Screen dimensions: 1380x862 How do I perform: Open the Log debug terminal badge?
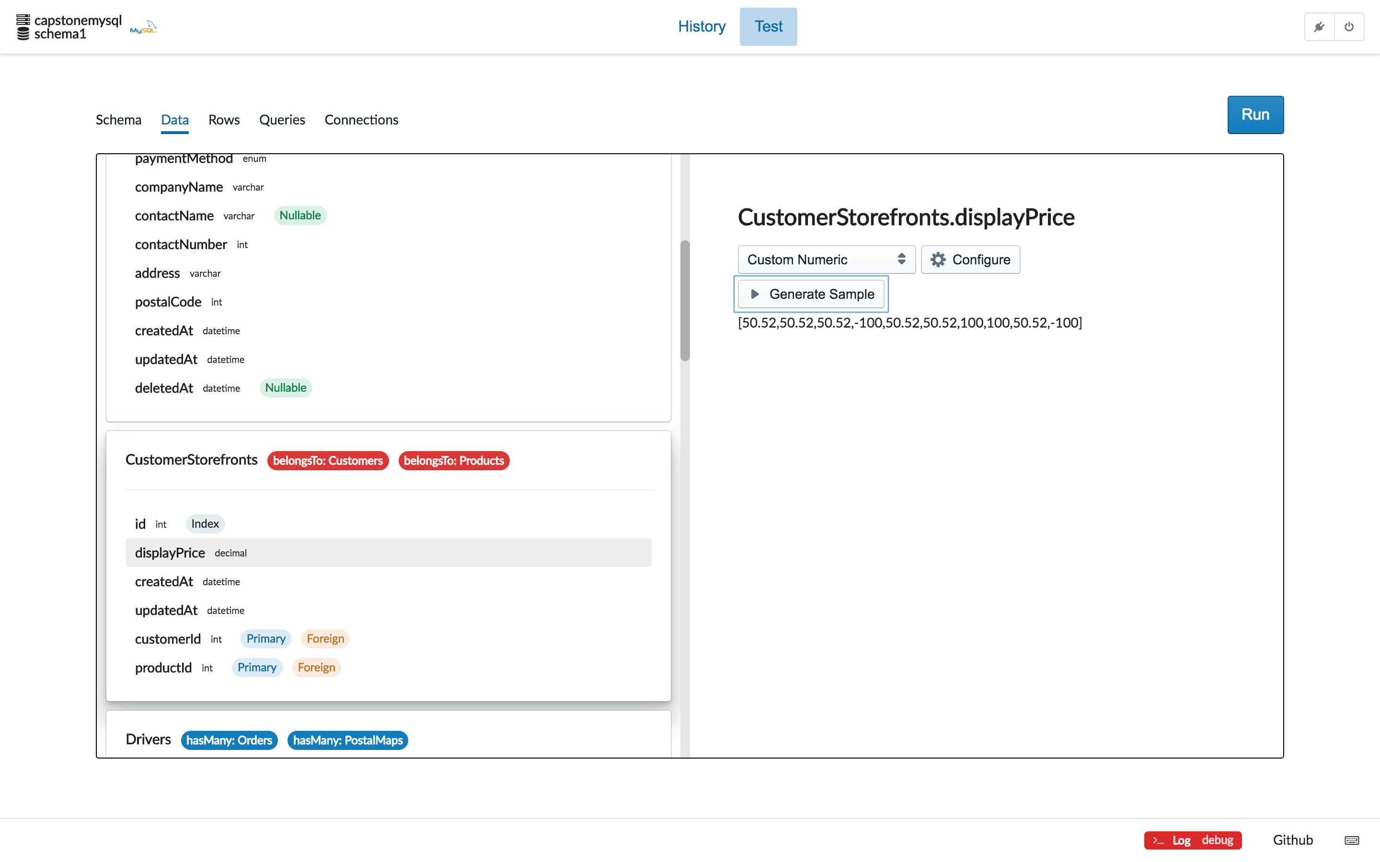click(1192, 840)
